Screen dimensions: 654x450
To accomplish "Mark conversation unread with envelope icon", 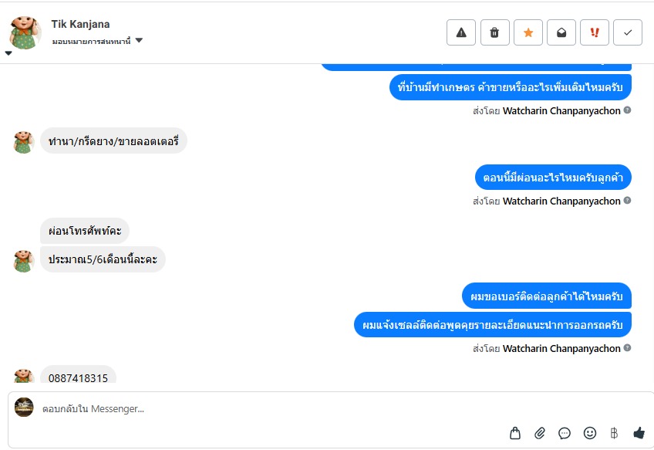I will [561, 32].
